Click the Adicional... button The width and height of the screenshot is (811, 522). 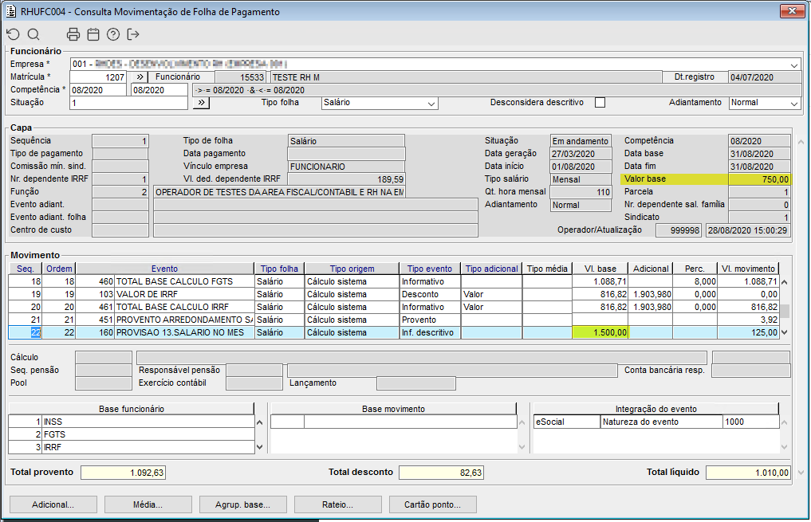tap(53, 504)
